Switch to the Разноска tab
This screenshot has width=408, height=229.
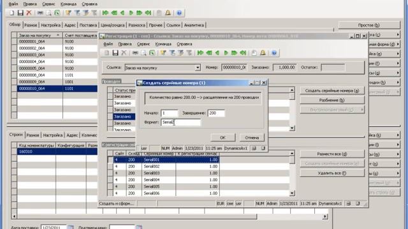(136, 25)
